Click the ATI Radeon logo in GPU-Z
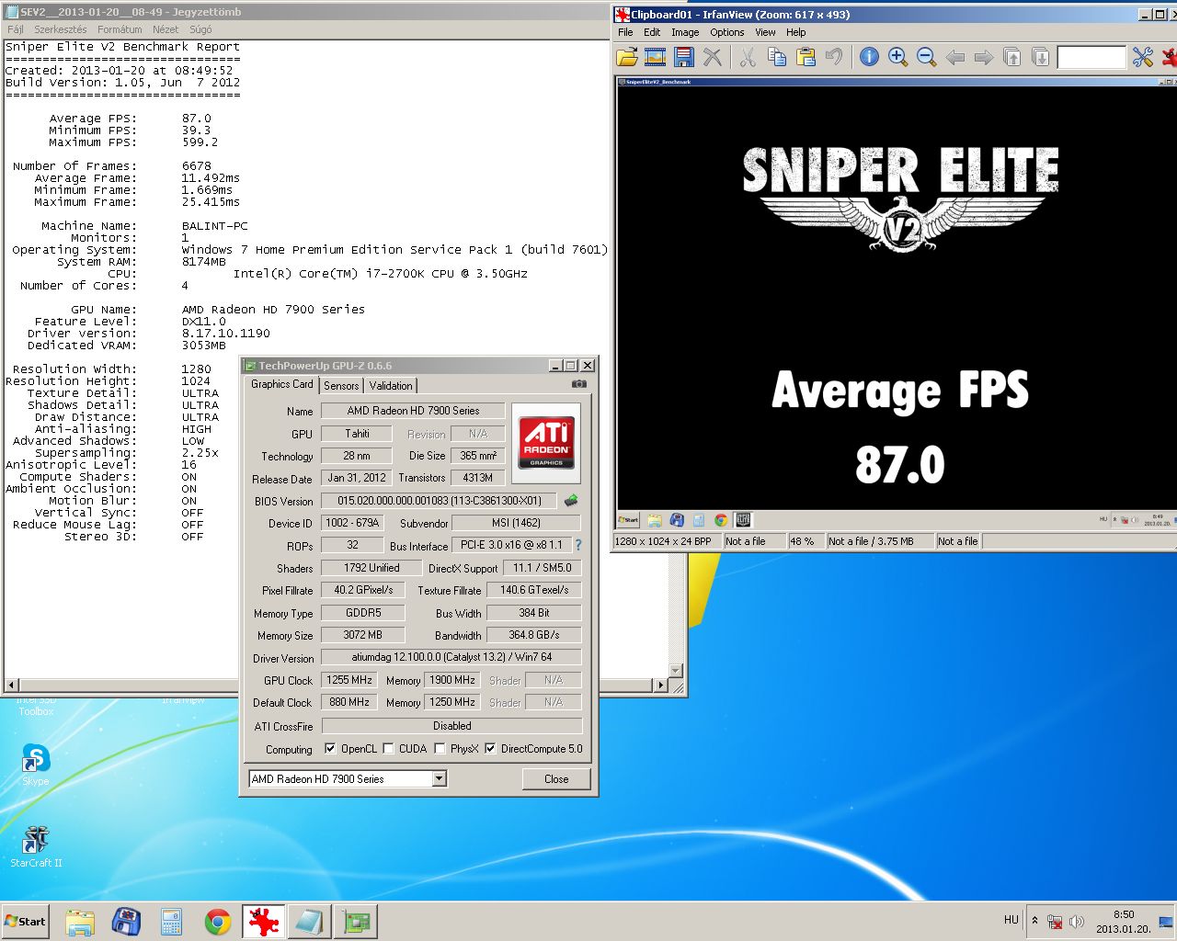Screen dimensions: 1177x941 [546, 442]
